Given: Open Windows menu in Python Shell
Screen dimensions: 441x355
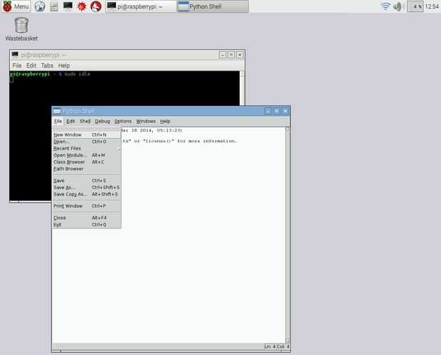Looking at the screenshot, I should tap(146, 121).
